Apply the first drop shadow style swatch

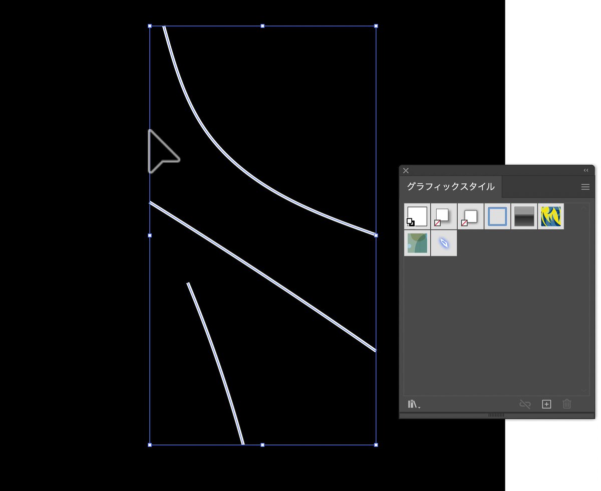(444, 216)
